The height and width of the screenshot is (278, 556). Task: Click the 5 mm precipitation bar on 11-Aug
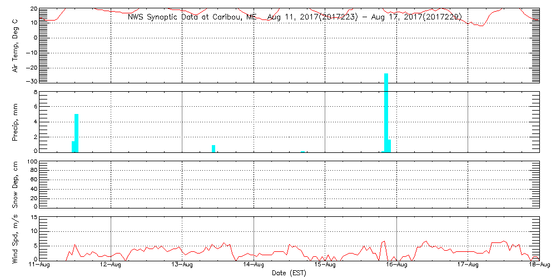[76, 132]
